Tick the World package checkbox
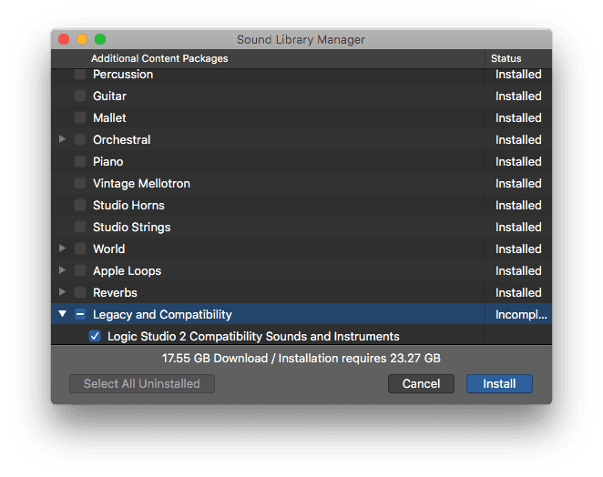The width and height of the screenshot is (603, 477). click(x=80, y=249)
